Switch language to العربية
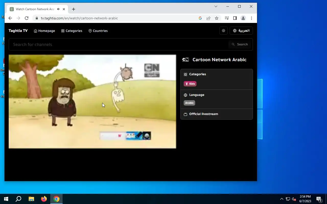Screen dimensions: 327x204 [241, 31]
